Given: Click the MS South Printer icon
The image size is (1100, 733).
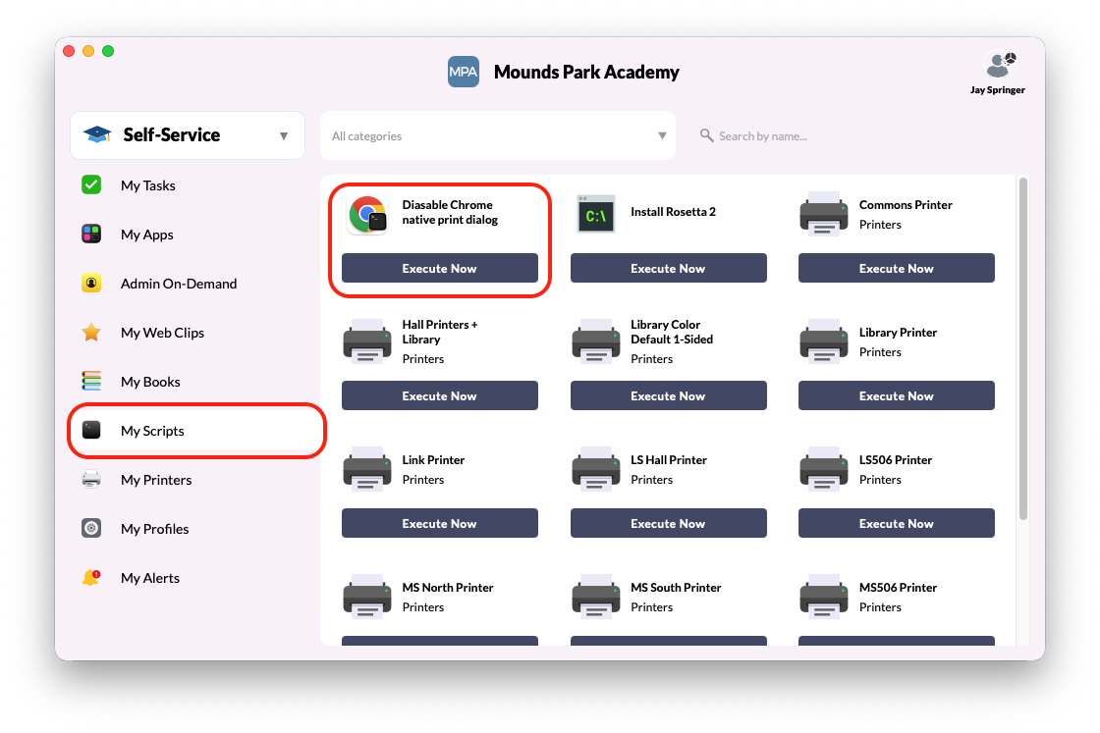Looking at the screenshot, I should pos(595,597).
